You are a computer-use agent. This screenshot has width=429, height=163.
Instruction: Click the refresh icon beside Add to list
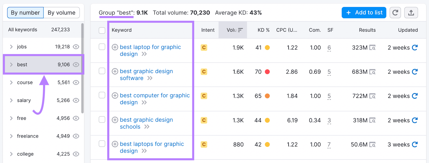click(395, 12)
